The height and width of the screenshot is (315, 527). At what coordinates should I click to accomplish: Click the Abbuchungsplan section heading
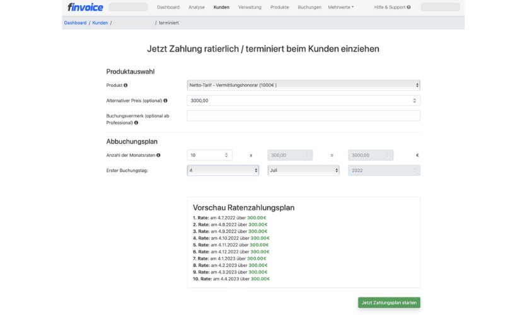[132, 141]
